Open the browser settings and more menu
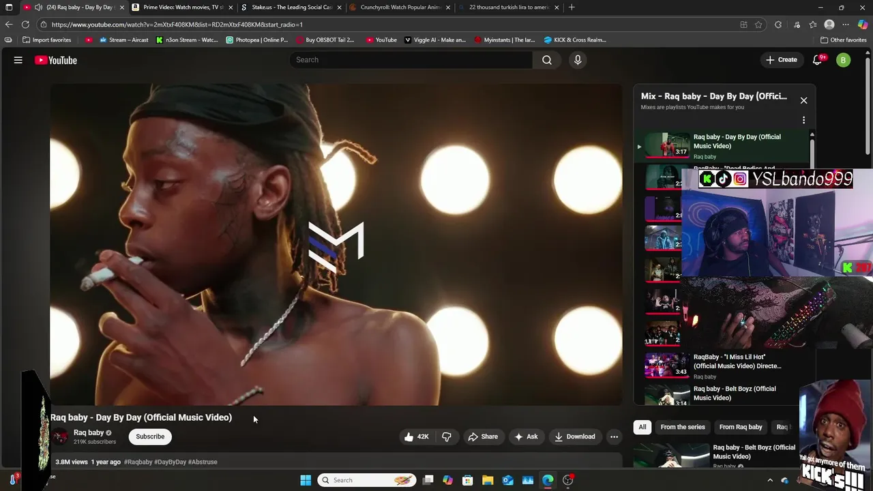This screenshot has height=491, width=873. [846, 25]
